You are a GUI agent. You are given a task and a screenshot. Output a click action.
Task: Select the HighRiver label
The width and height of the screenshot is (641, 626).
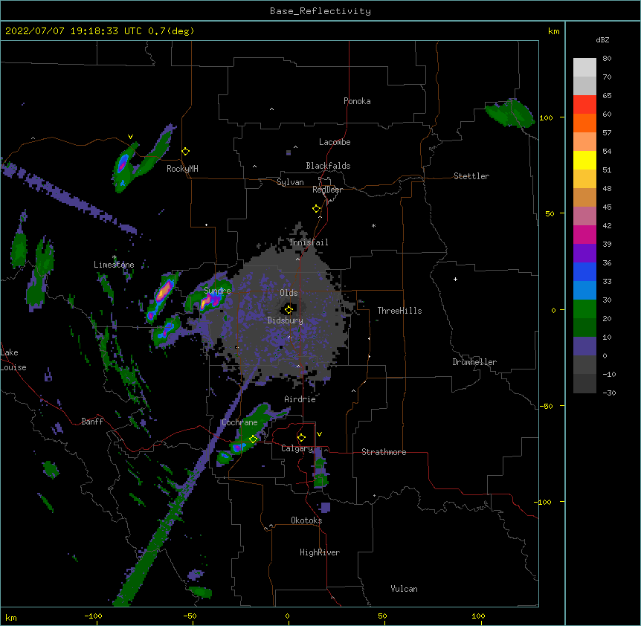(320, 552)
